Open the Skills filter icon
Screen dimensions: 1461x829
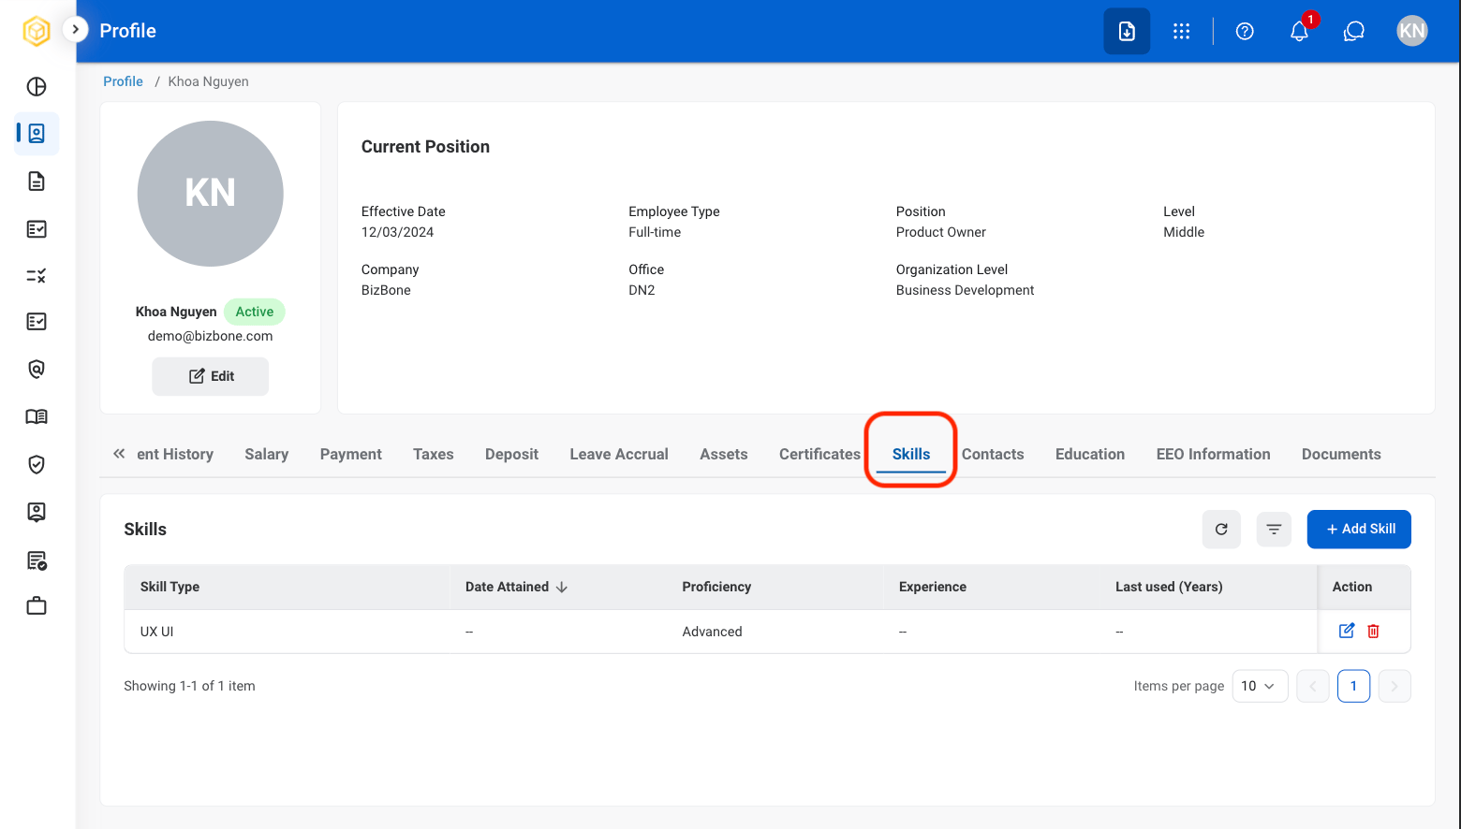click(1274, 530)
